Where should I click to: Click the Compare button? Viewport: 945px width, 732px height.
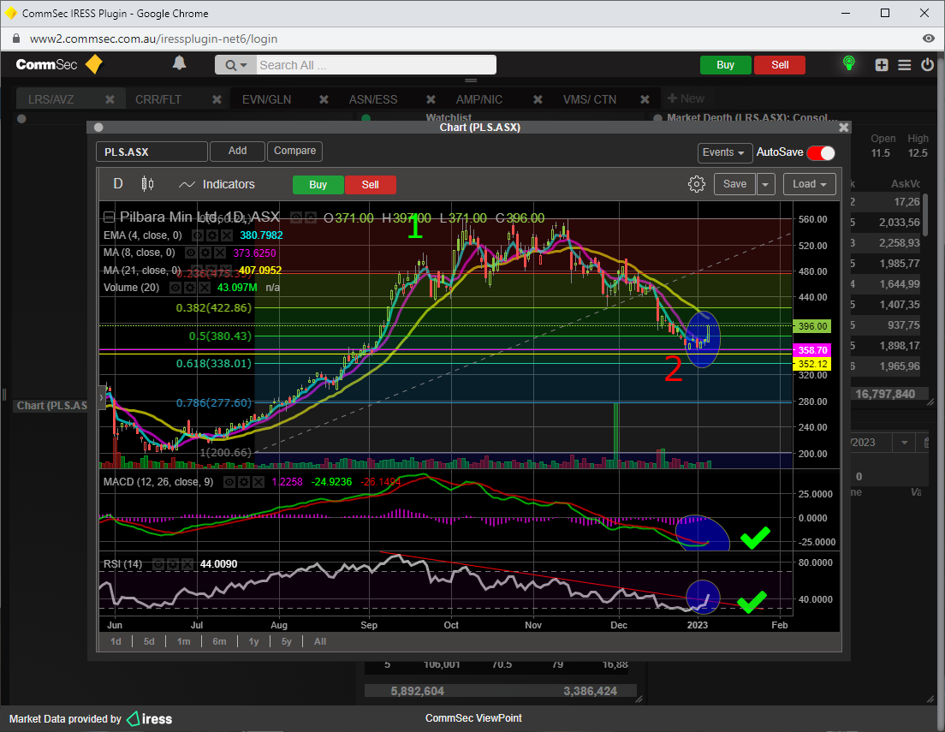(x=294, y=151)
